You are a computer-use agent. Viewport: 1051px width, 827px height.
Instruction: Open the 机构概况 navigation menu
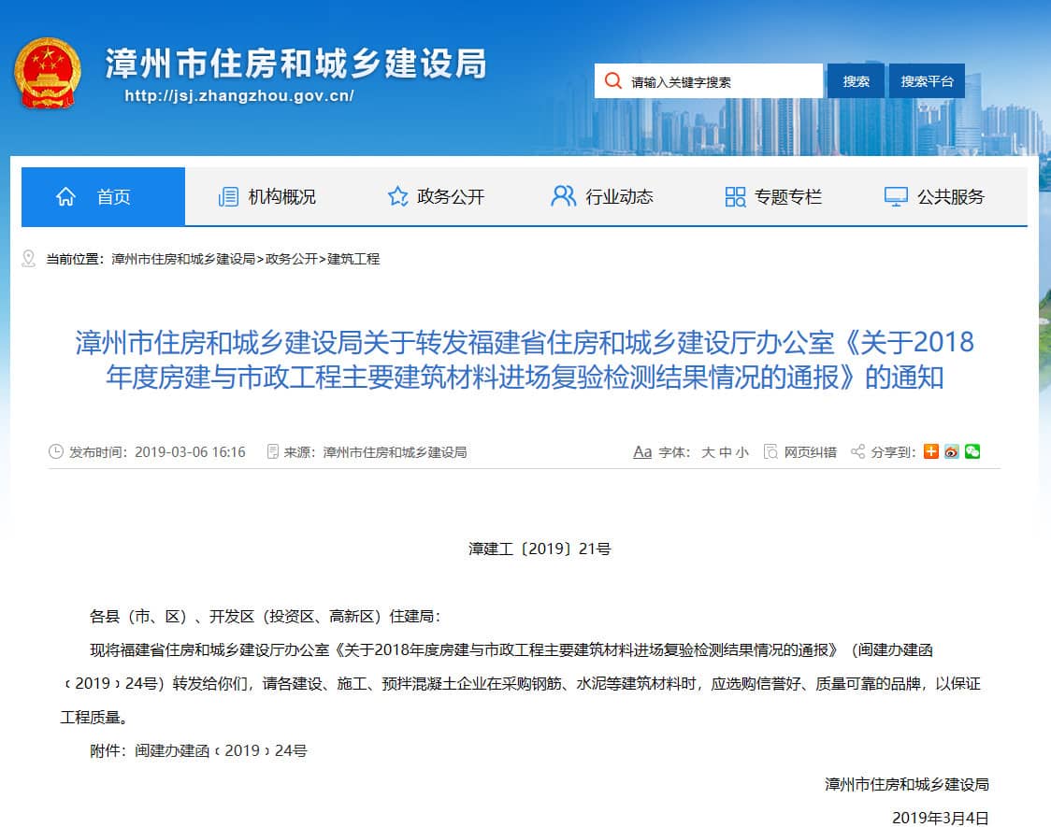[267, 196]
